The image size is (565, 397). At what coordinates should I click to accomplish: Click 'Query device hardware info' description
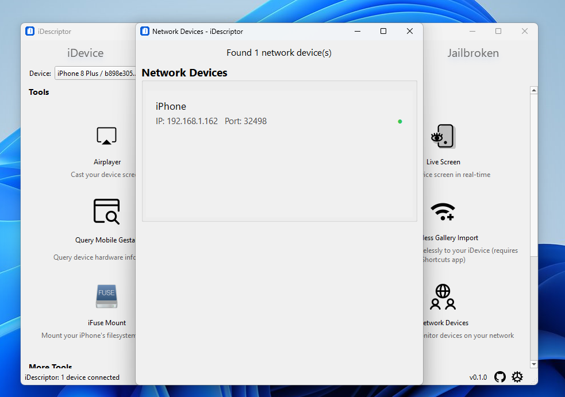click(x=94, y=257)
